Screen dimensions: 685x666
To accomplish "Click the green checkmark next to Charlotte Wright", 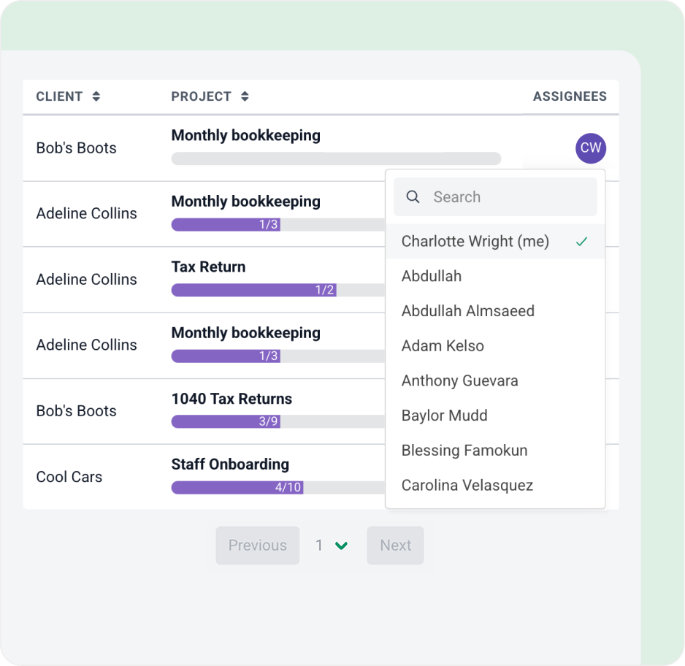I will [581, 242].
